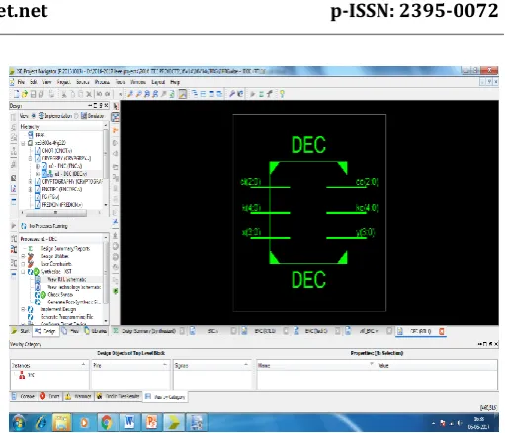Click the run process arrow beside No Processes Running
505x433 pixels.
pos(13,226)
